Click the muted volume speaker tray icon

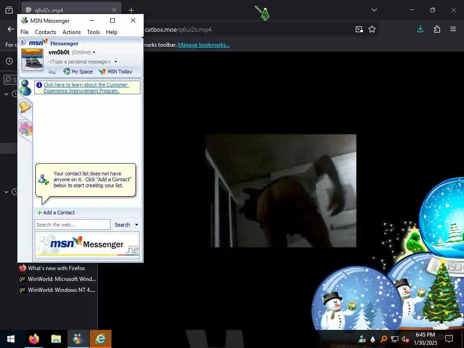click(405, 339)
